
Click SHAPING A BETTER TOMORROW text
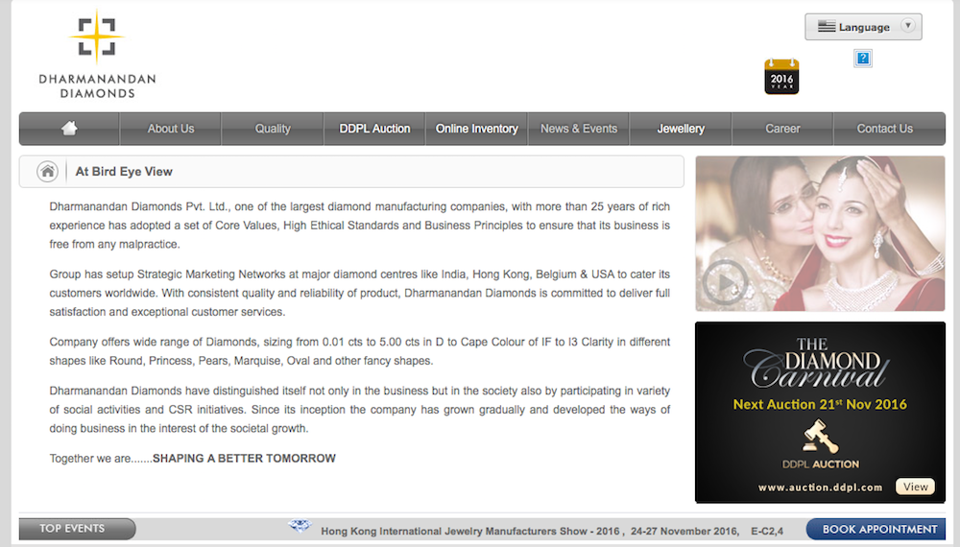pyautogui.click(x=244, y=459)
